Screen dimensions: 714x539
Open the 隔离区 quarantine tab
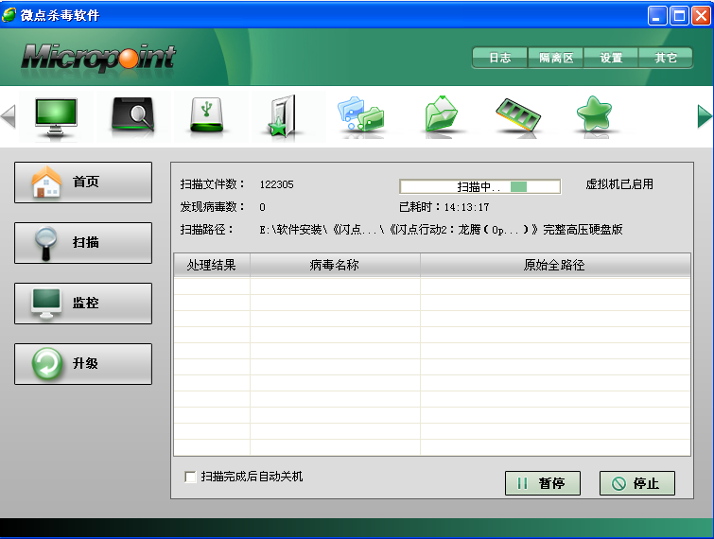click(x=555, y=58)
